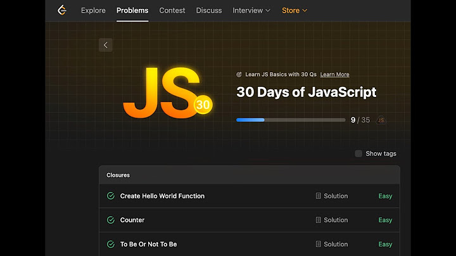Click the solved checkmark for To Be Or Not To Be

[111, 244]
